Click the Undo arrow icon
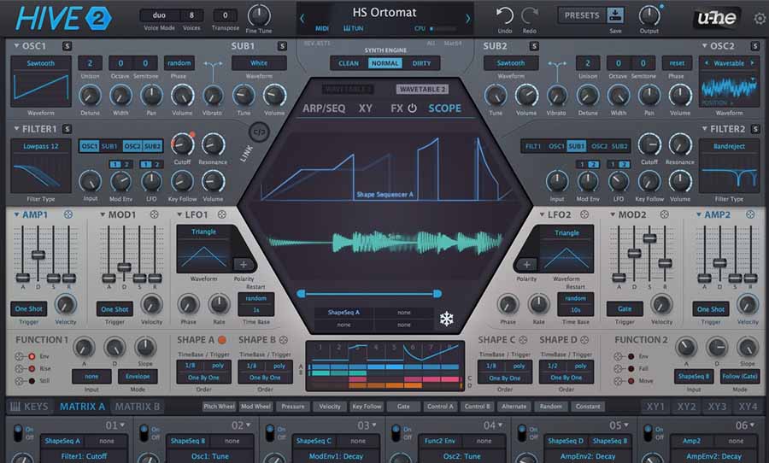 click(x=505, y=15)
